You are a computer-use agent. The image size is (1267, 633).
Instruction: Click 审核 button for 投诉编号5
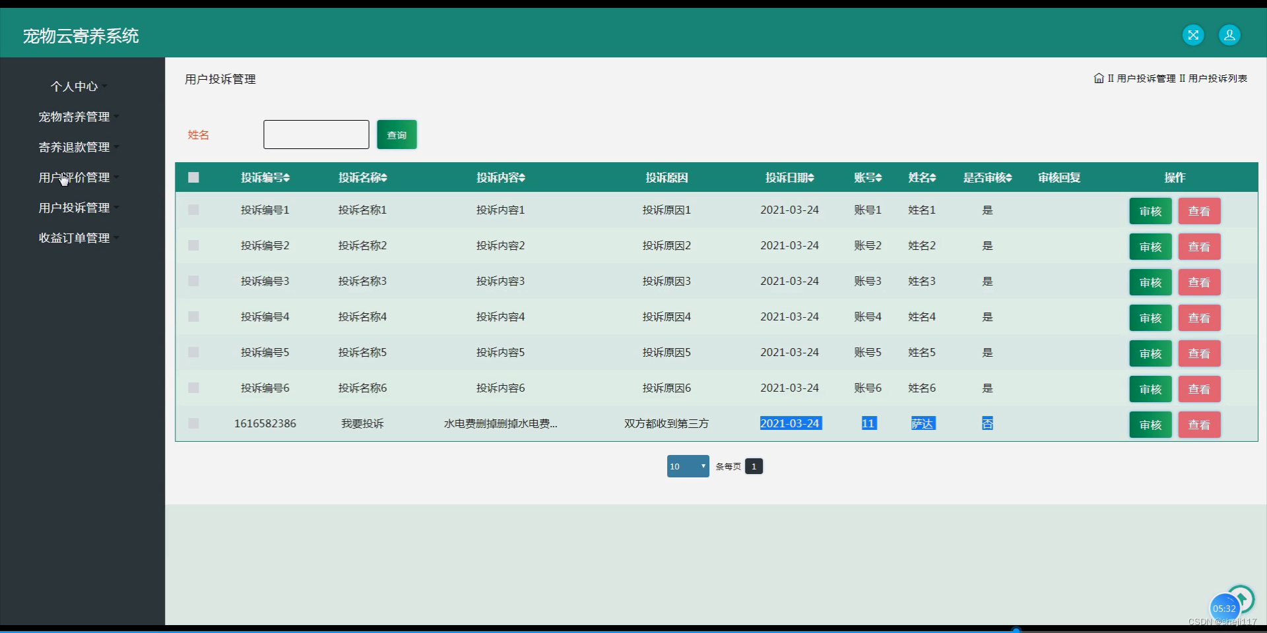(1150, 353)
